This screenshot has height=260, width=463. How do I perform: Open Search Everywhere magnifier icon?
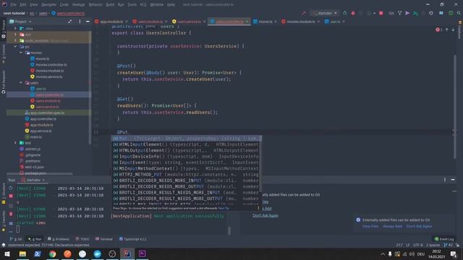(459, 13)
